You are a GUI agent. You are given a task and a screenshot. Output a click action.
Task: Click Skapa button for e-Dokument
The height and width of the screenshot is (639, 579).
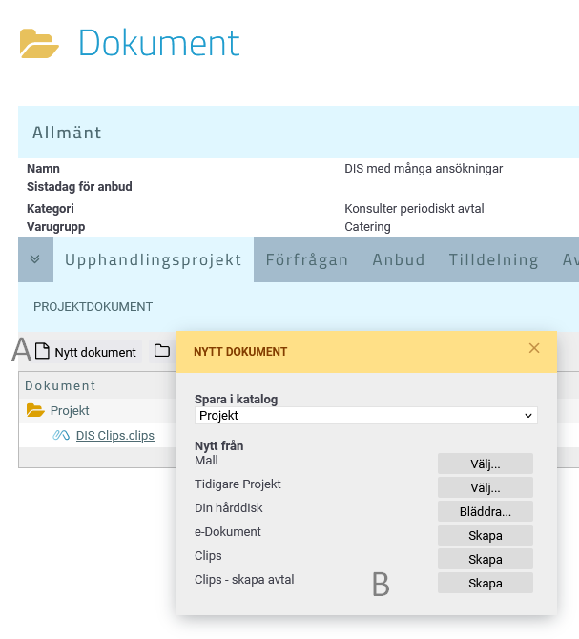coord(486,535)
